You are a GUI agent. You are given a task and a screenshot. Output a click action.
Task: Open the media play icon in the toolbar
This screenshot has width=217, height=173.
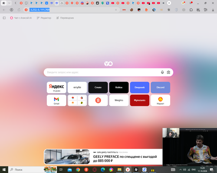pos(198,10)
